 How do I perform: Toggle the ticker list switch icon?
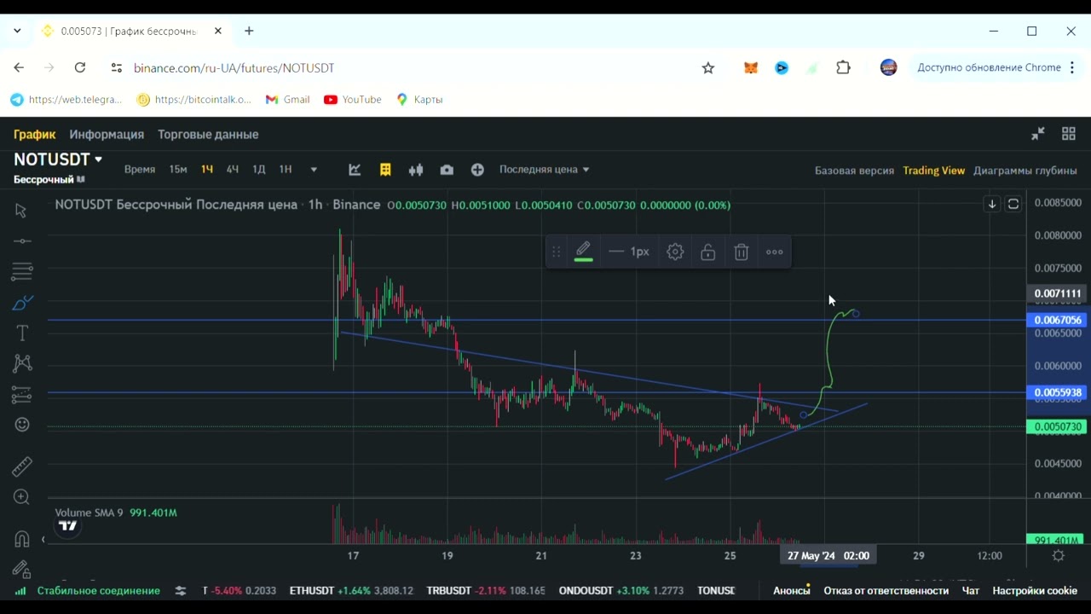point(181,590)
